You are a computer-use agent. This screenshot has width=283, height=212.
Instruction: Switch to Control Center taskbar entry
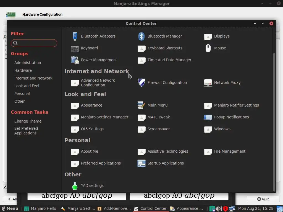[150, 209]
